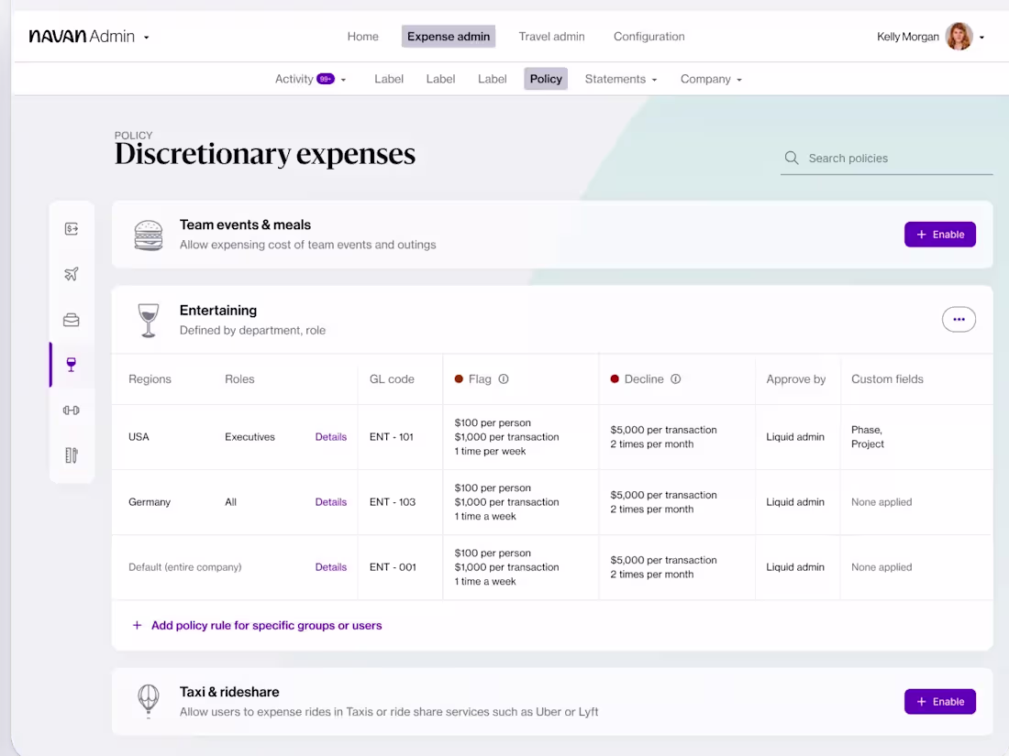
Task: Open the dumbbell wellness sidebar icon
Action: pyautogui.click(x=72, y=411)
